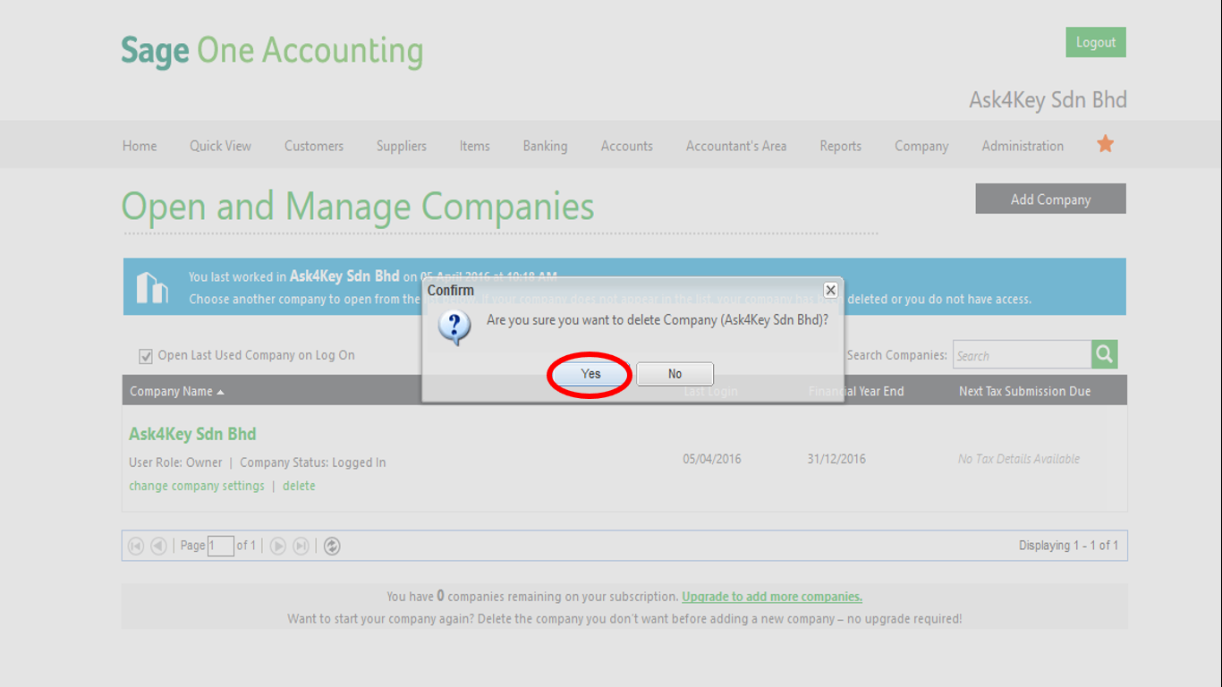
Task: Click the No Tax Details Available text
Action: pos(1019,459)
